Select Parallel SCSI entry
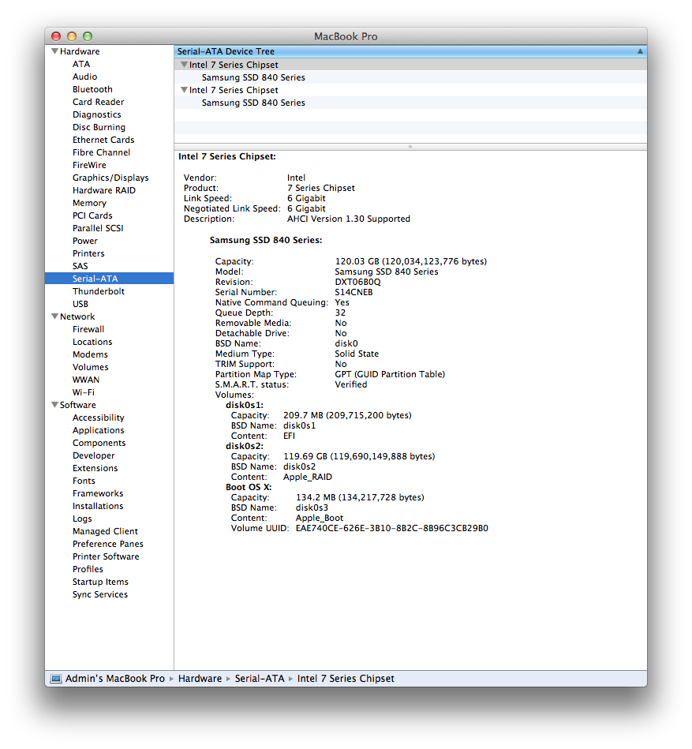 tap(98, 228)
